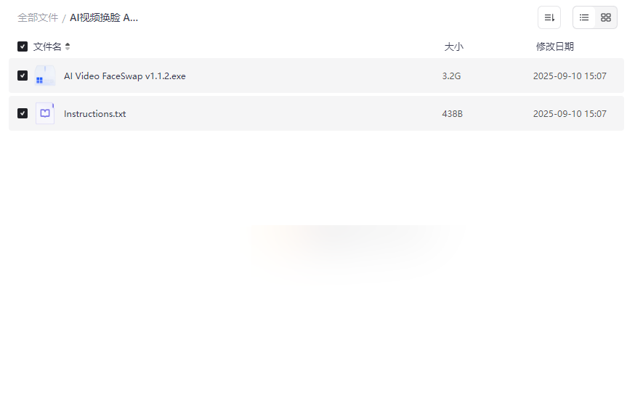
Task: Select the 438B size cell
Action: (453, 114)
